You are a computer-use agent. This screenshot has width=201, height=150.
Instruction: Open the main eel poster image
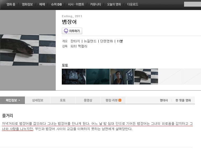click(x=28, y=50)
